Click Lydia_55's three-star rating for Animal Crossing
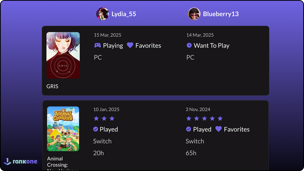Image resolution: width=304 pixels, height=171 pixels. pyautogui.click(x=104, y=118)
